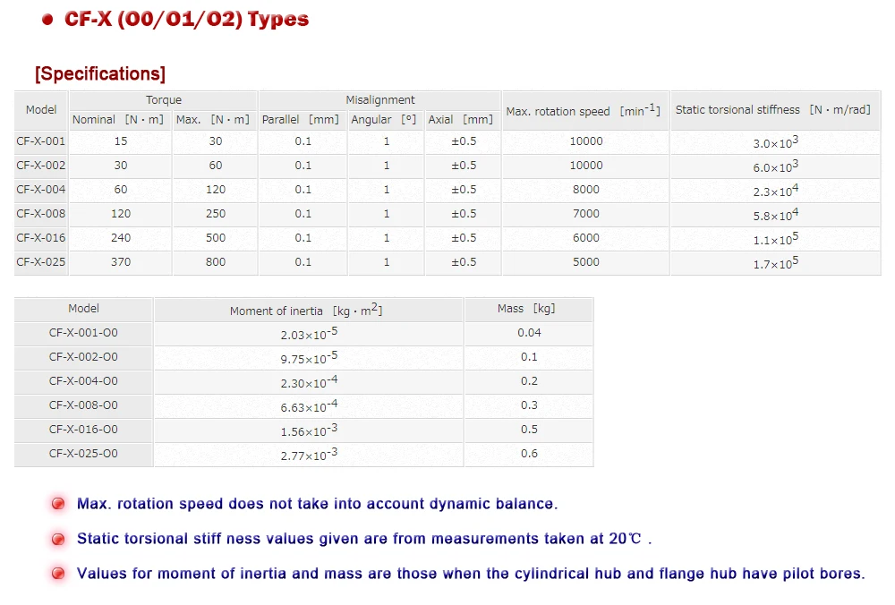Click red bullet icon next to Max. rotation speed note

tap(58, 503)
